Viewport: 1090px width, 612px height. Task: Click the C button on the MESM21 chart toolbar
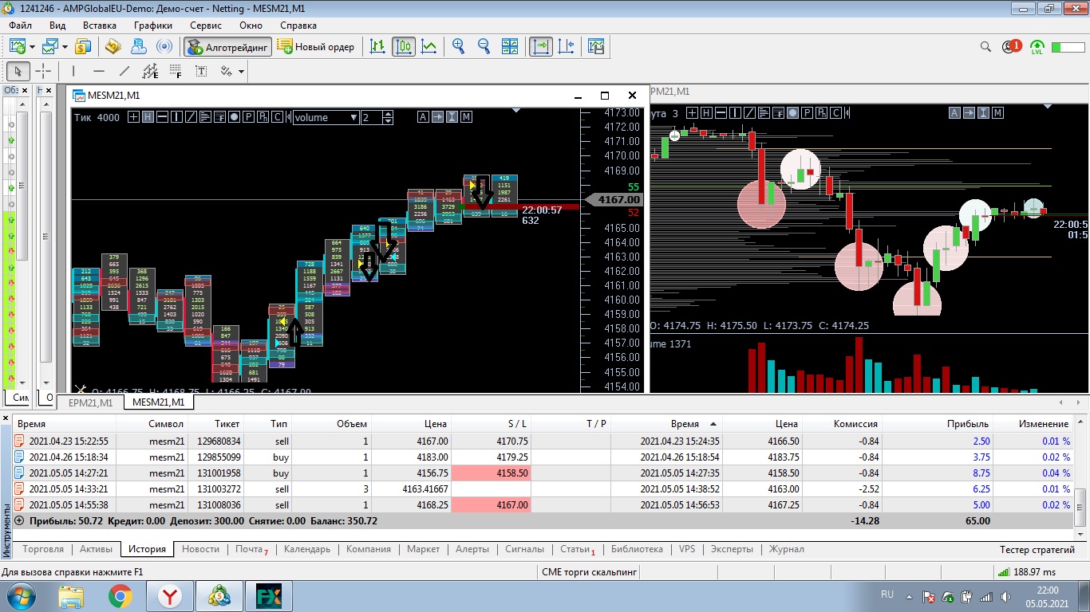point(277,117)
